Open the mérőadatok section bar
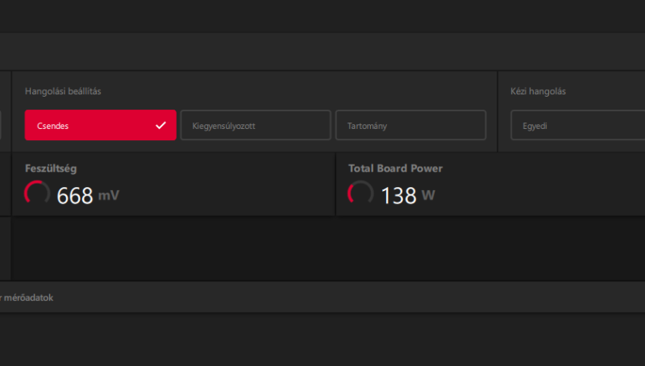 (x=322, y=297)
